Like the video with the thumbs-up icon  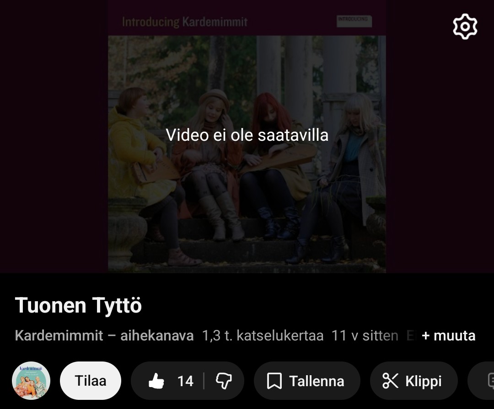156,381
